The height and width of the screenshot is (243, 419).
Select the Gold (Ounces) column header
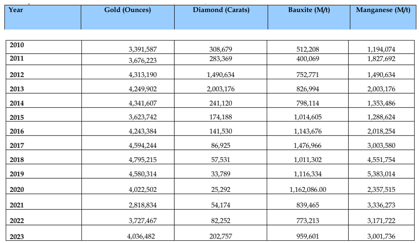128,10
